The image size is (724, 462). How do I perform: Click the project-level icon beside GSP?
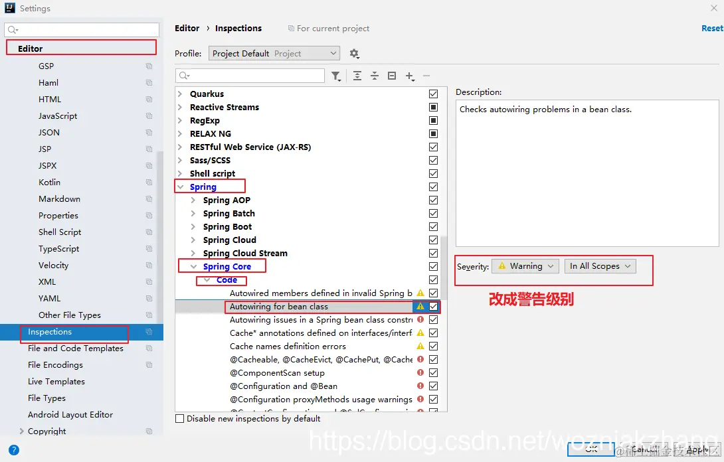coord(149,66)
